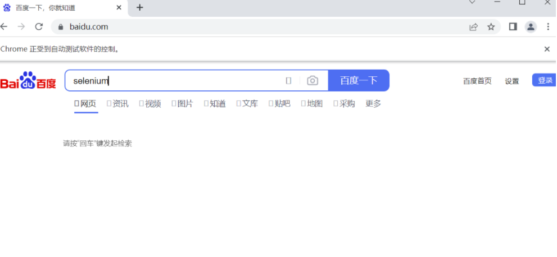Select the 贴吧 tab

click(x=279, y=103)
